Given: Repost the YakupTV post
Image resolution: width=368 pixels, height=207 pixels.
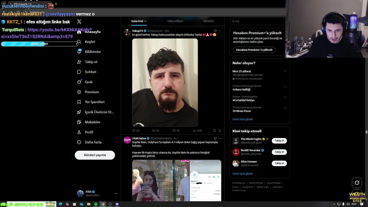Looking at the screenshot, I should tap(156, 131).
